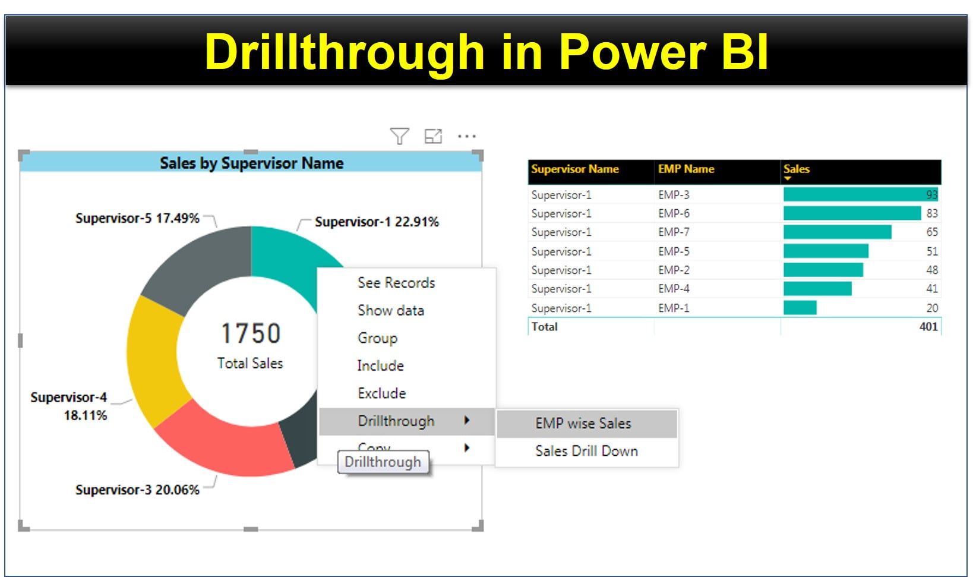Click the Supervisor-5 17.49% data label
973x577 pixels.
pos(137,219)
